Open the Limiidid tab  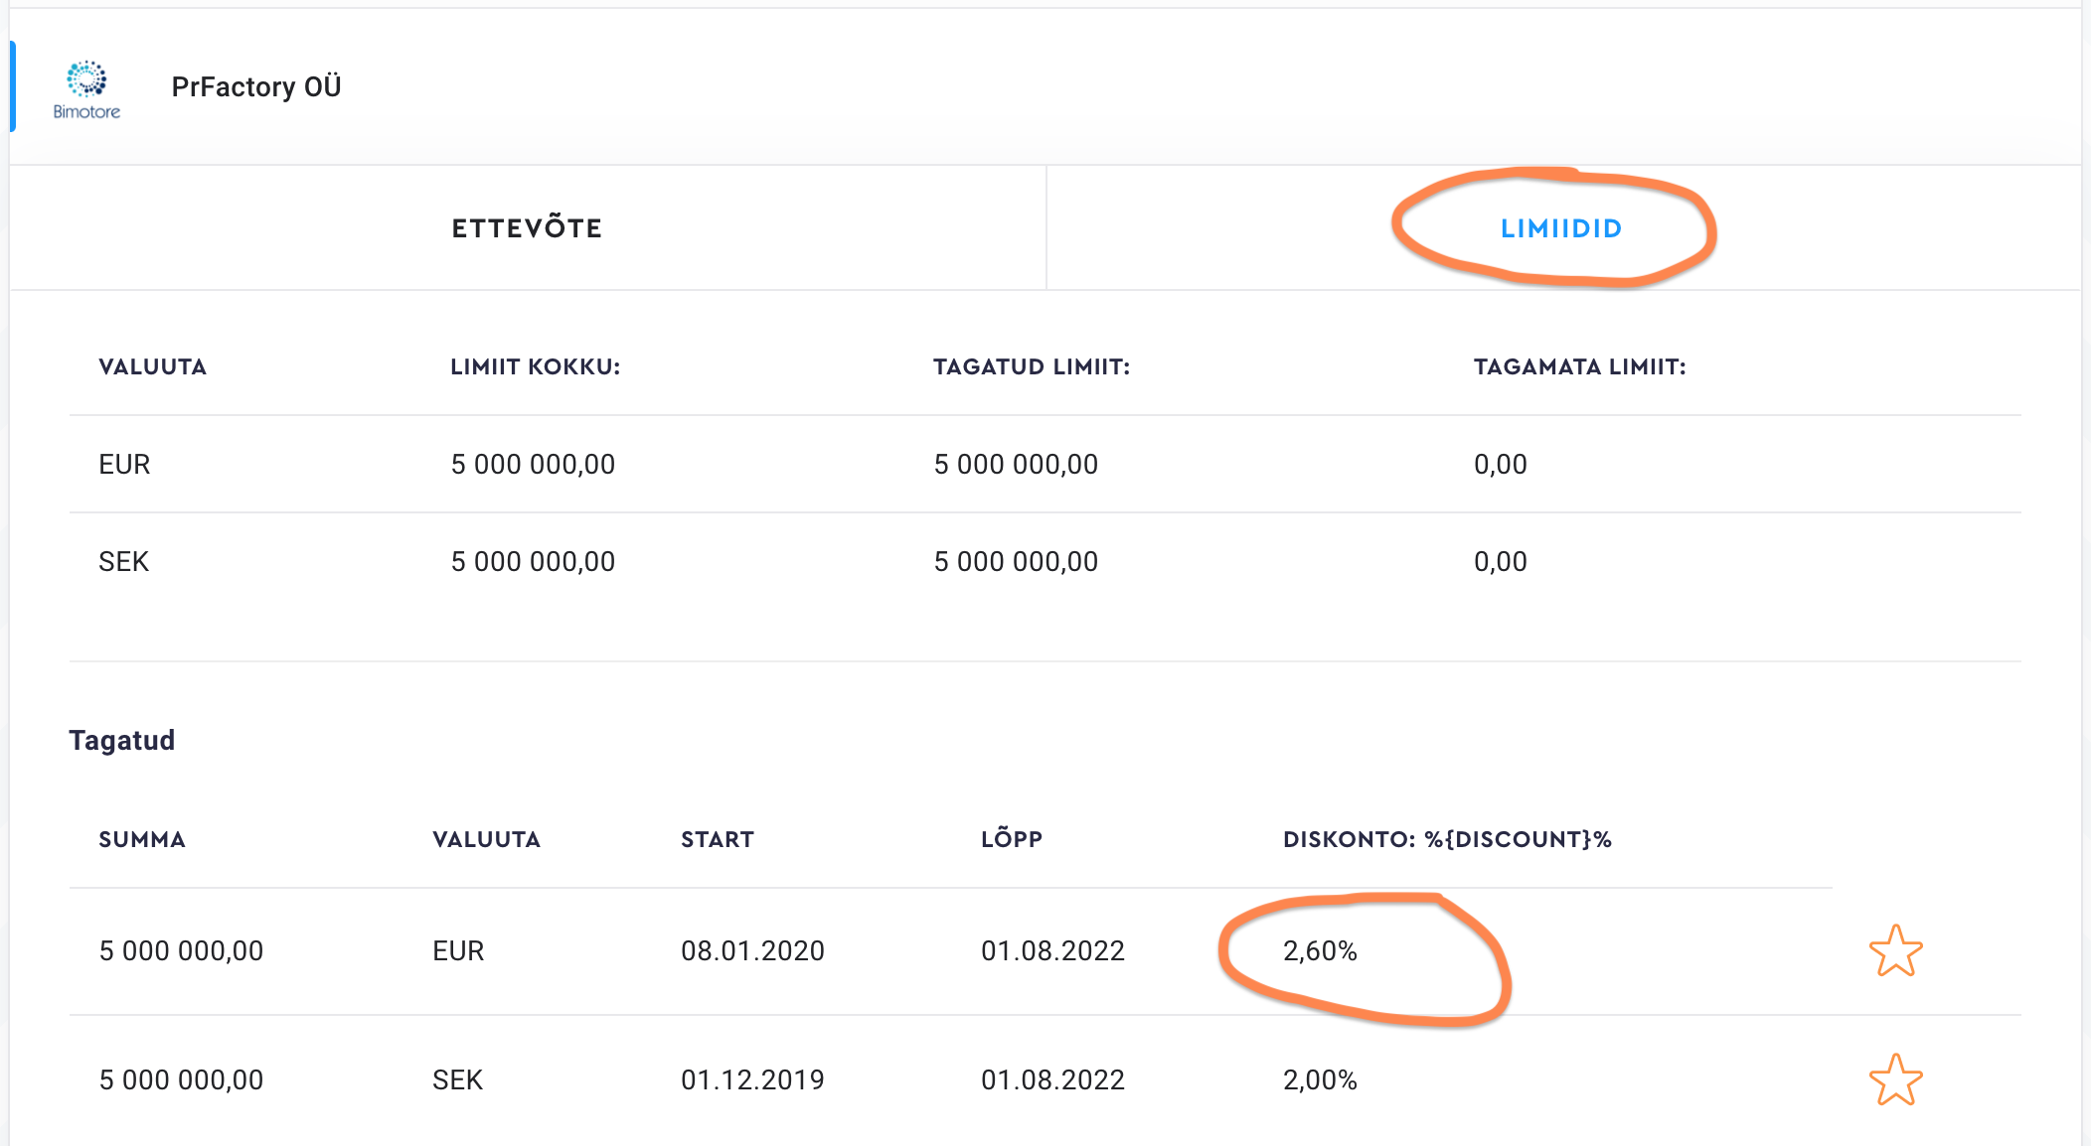(x=1560, y=228)
